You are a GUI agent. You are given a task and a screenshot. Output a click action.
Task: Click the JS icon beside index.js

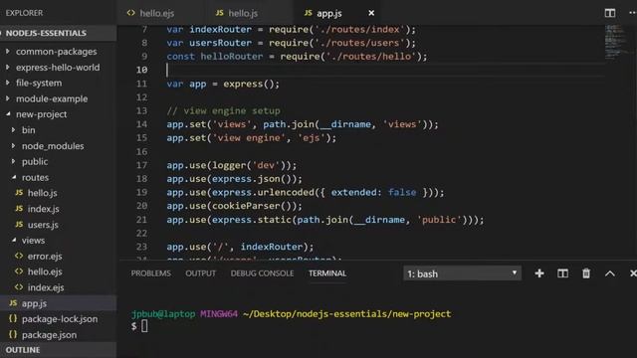19,208
